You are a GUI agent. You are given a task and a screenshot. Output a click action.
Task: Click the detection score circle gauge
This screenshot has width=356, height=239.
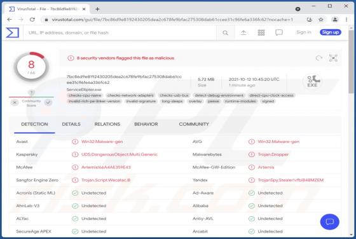tap(31, 67)
